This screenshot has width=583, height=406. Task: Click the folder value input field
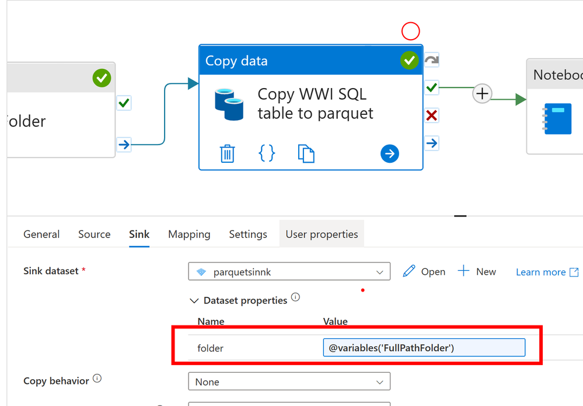click(x=424, y=348)
